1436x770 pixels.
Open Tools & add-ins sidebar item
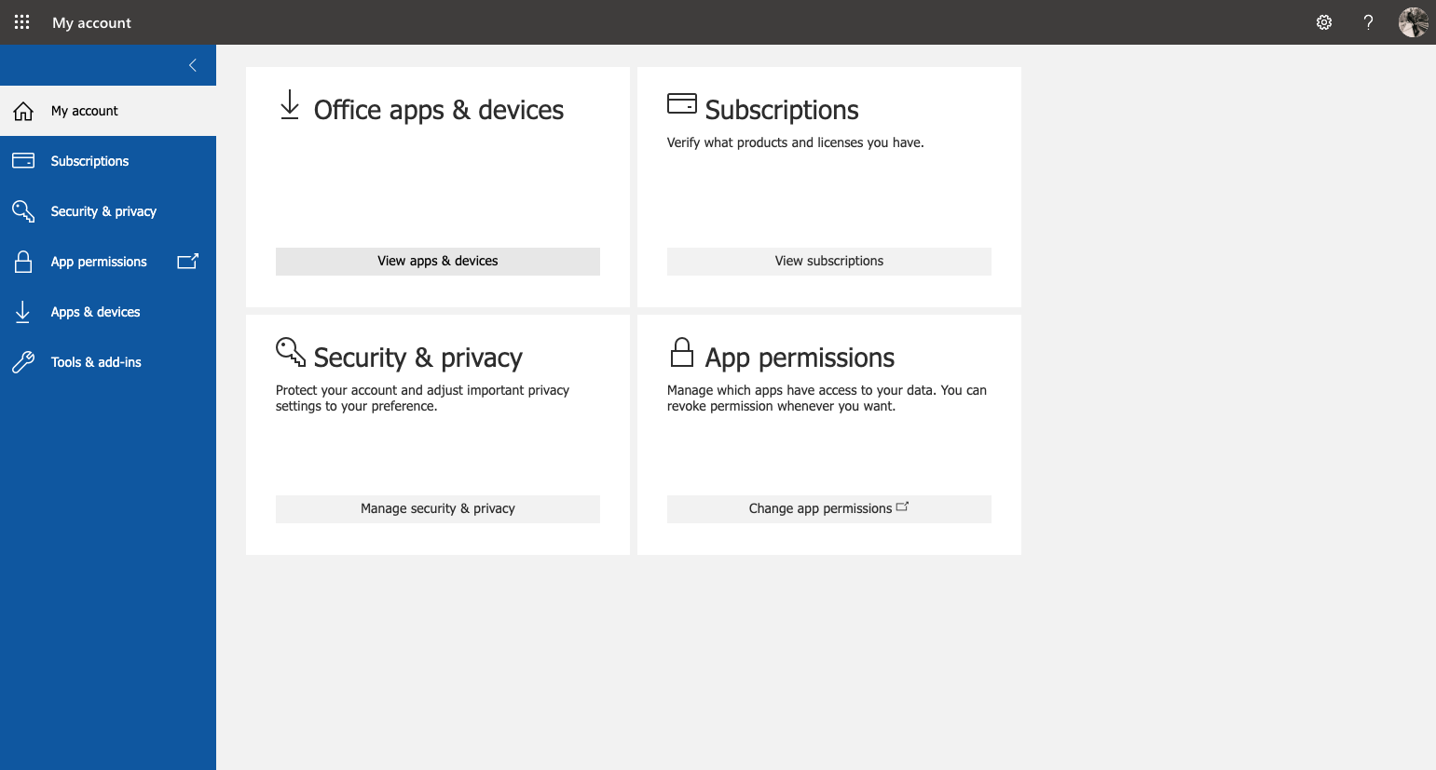[x=108, y=362]
